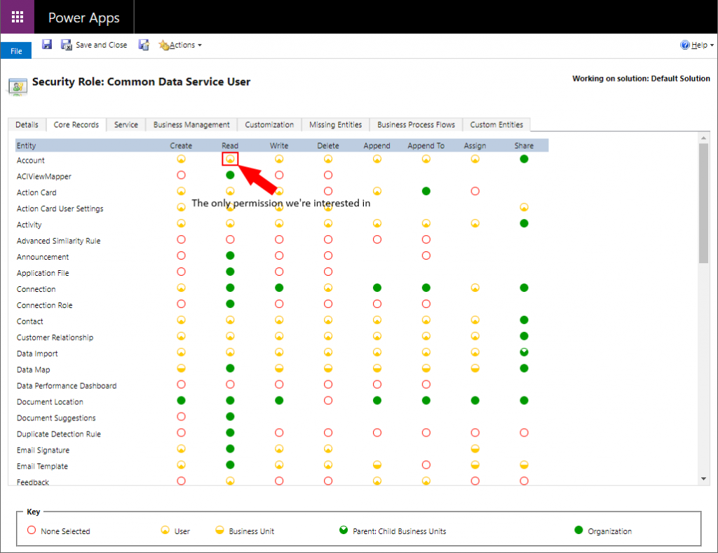Switch to the Business Management tab
Image resolution: width=718 pixels, height=553 pixels.
(191, 125)
